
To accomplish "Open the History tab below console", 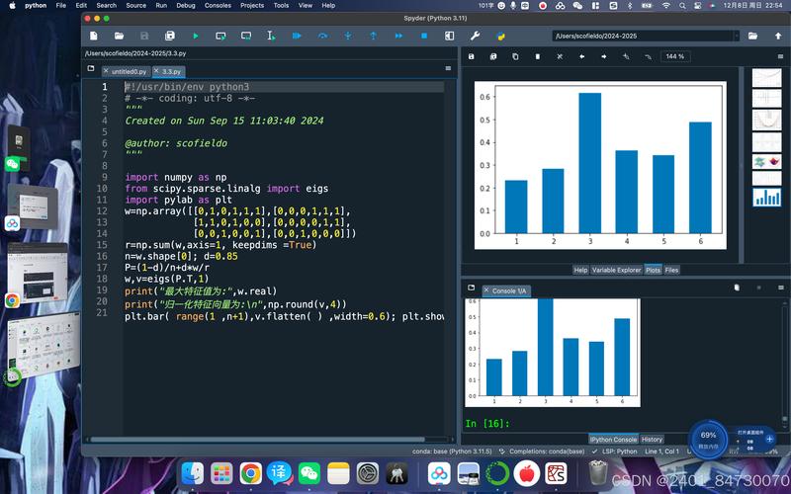I will point(652,440).
